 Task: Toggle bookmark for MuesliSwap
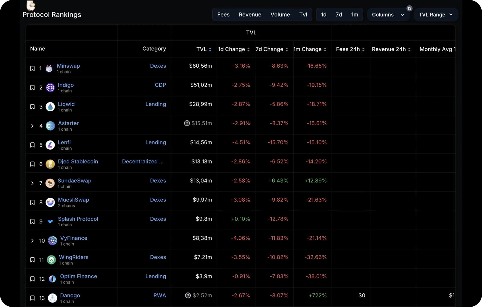point(33,202)
